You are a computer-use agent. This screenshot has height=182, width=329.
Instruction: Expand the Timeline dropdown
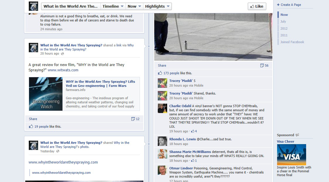click(x=113, y=6)
